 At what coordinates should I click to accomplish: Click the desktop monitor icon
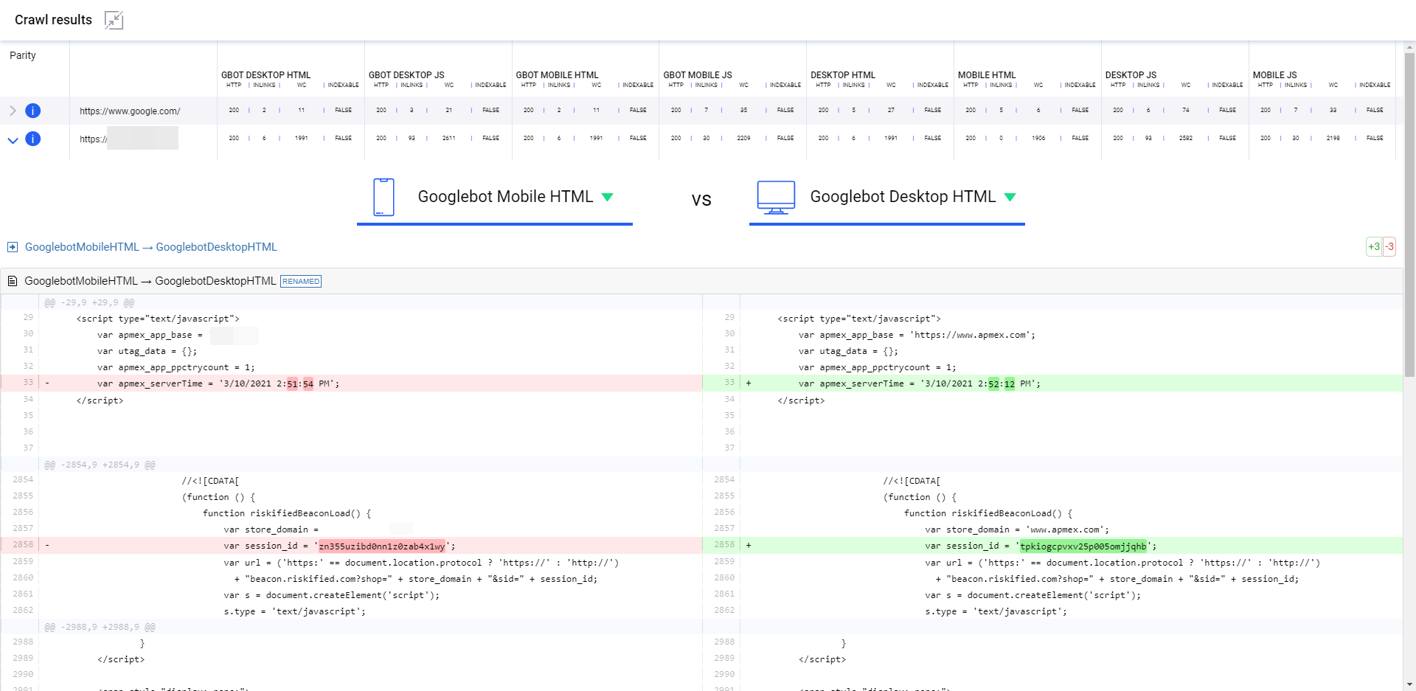(x=776, y=197)
